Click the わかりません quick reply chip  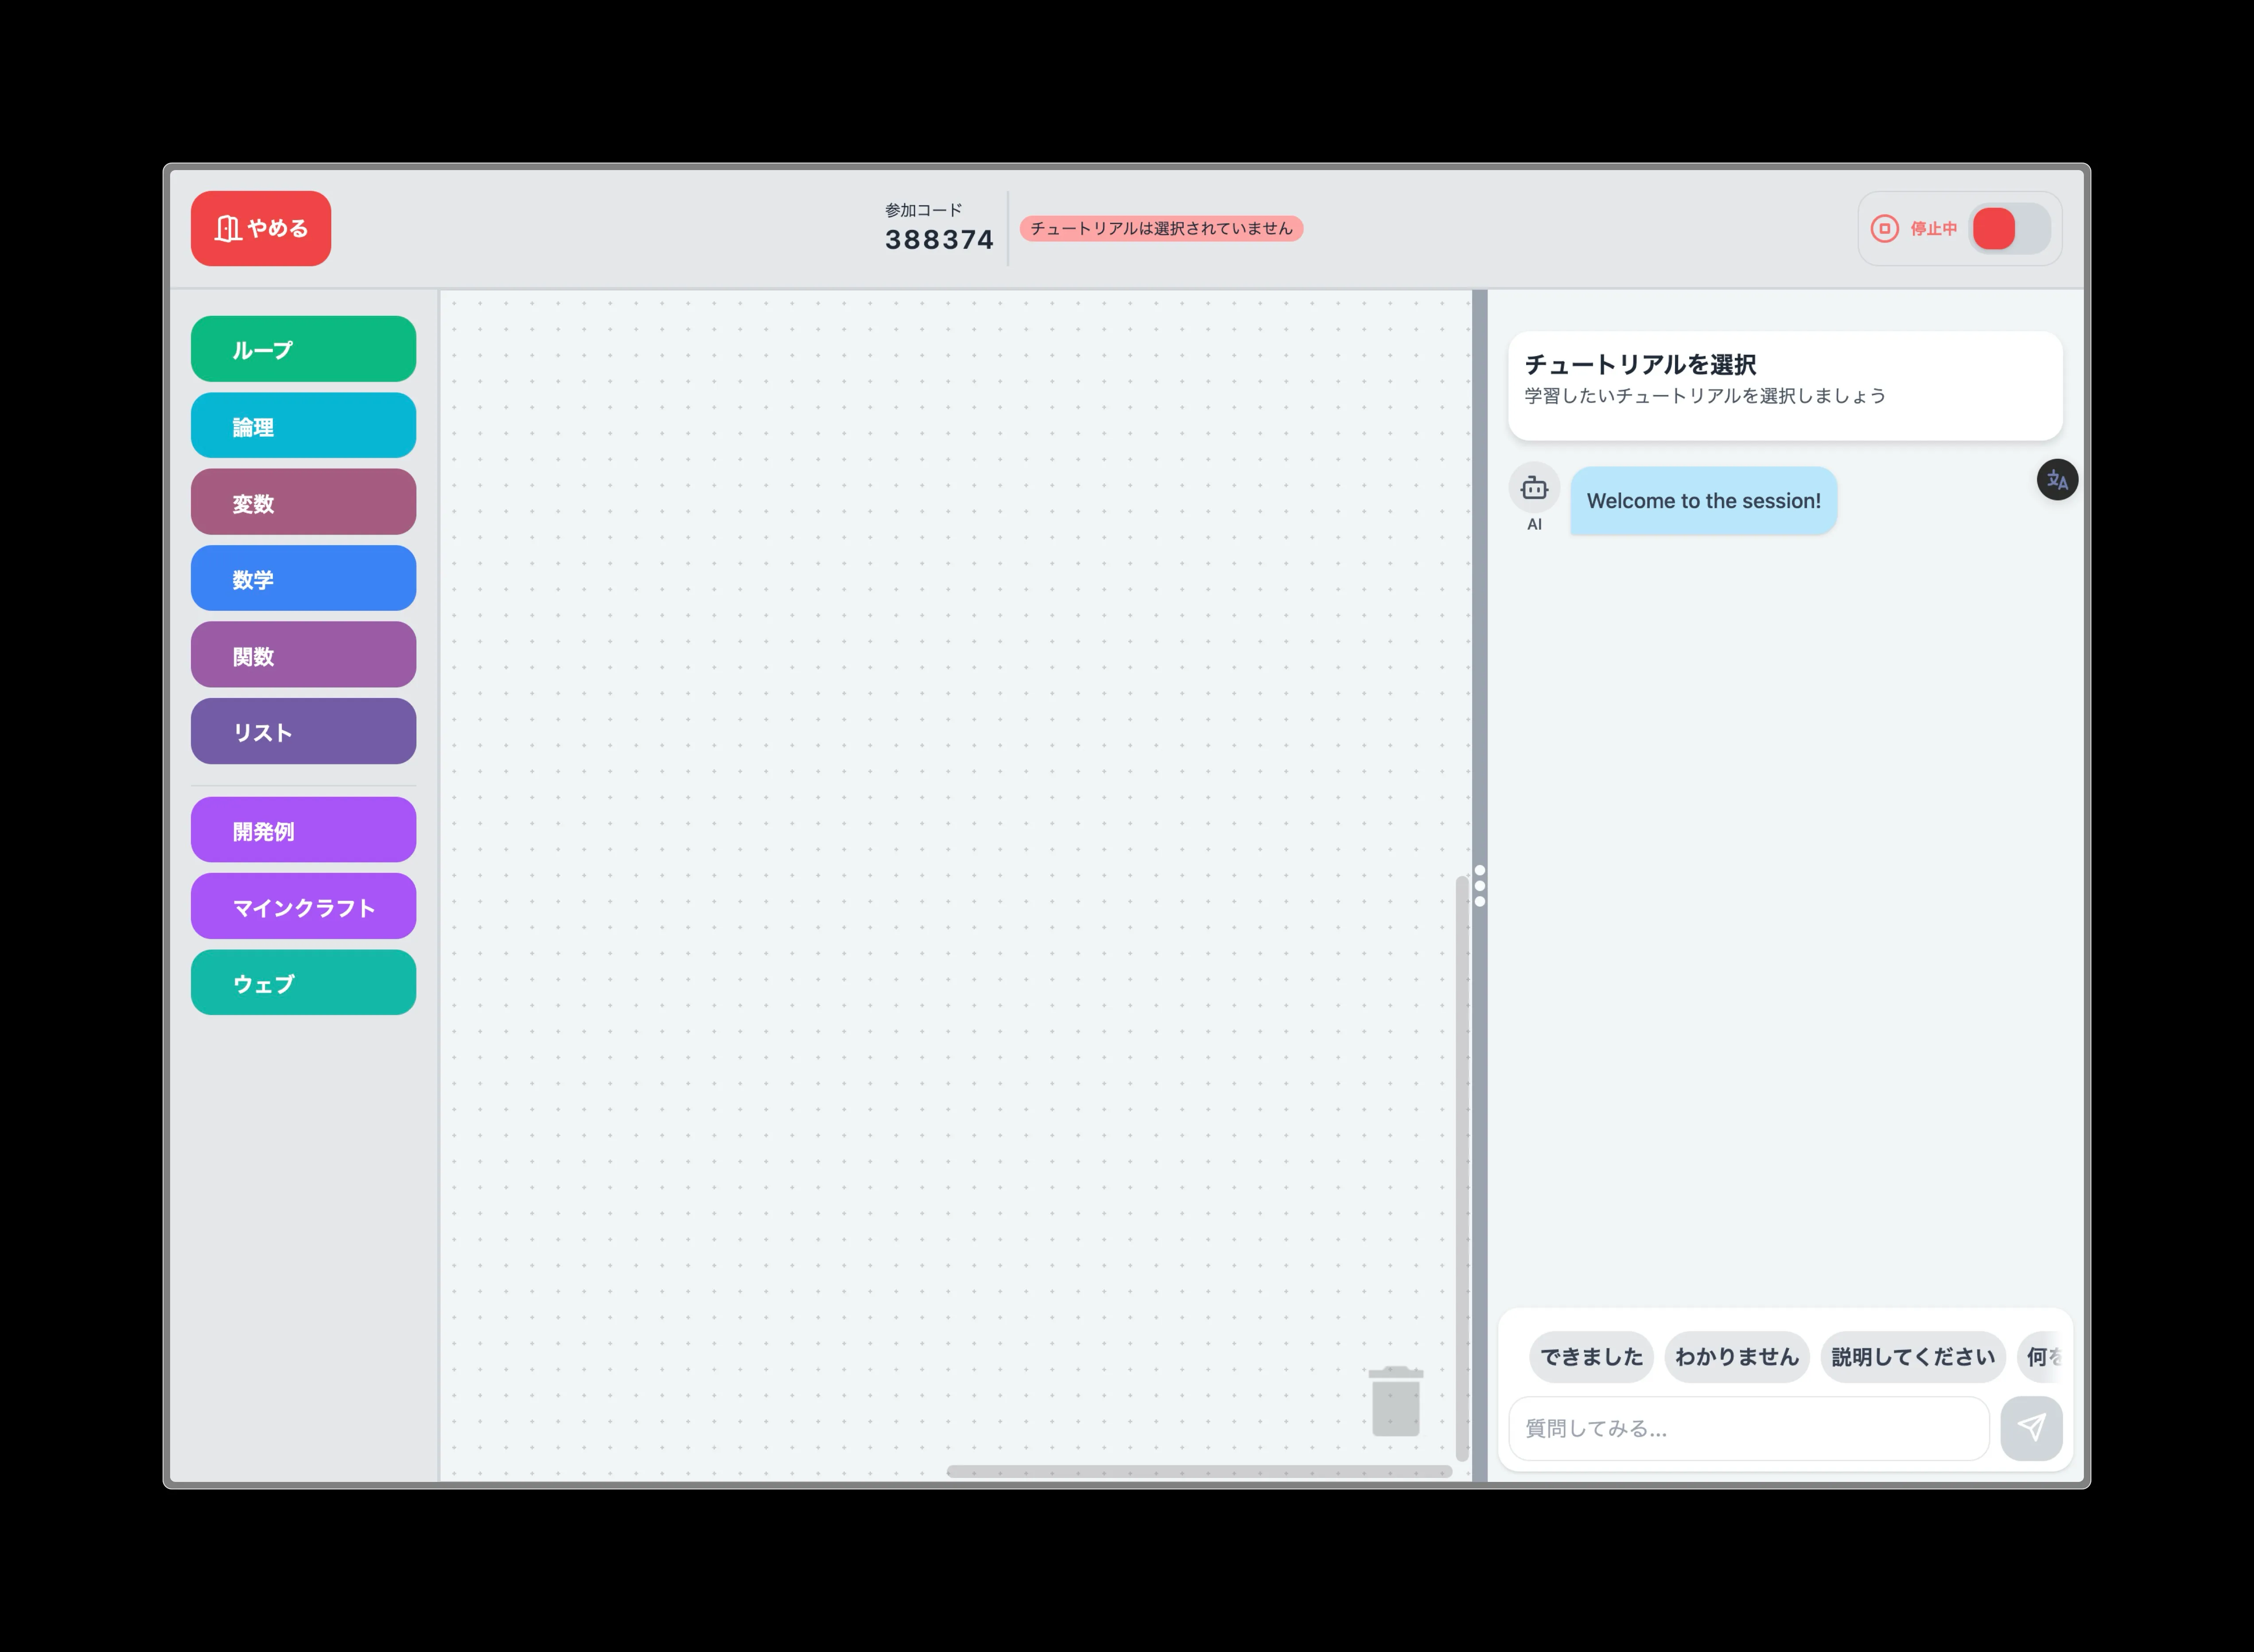click(x=1736, y=1357)
